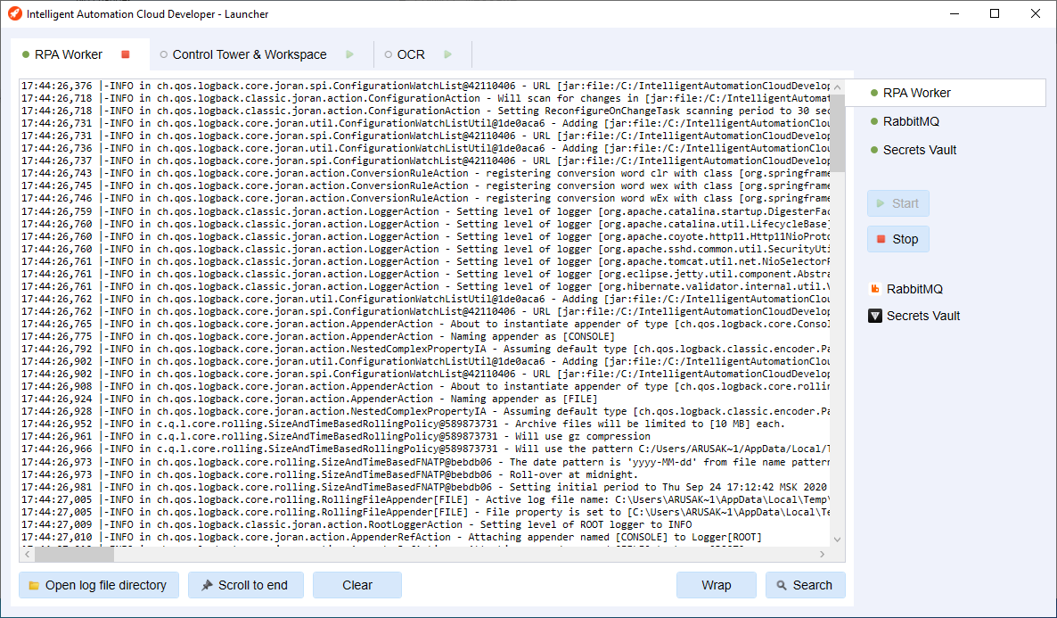Click the Stop button

pos(897,239)
